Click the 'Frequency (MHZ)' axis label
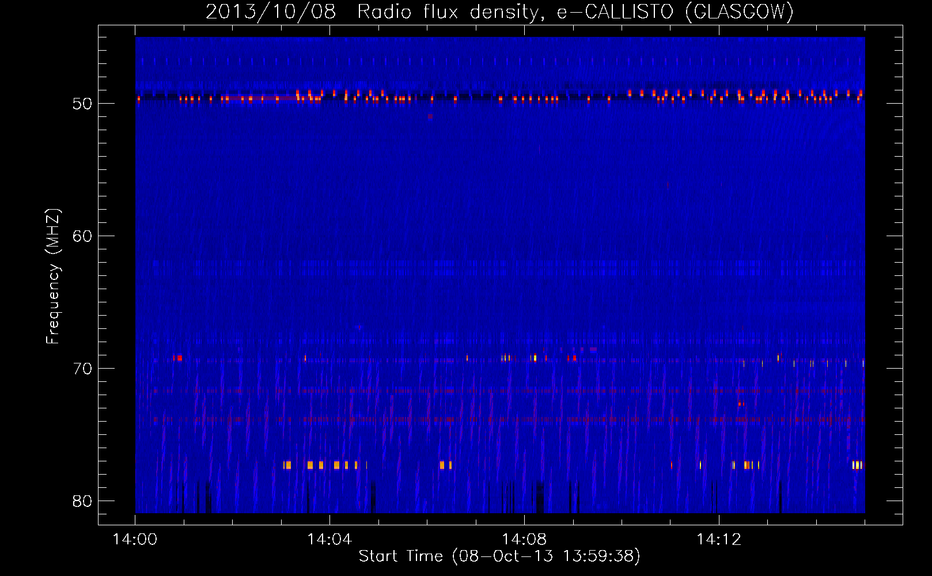Screen dimensions: 932x576 click(x=53, y=276)
